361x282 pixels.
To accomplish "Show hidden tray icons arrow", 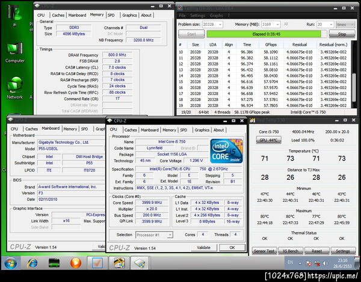I will (300, 263).
